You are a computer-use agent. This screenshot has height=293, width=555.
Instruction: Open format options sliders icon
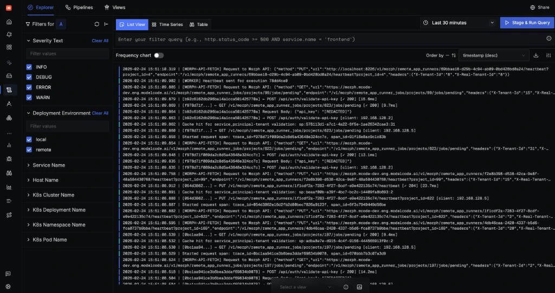(x=548, y=55)
